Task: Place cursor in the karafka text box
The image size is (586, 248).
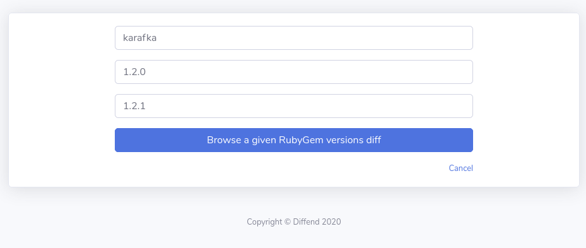Action: [294, 38]
